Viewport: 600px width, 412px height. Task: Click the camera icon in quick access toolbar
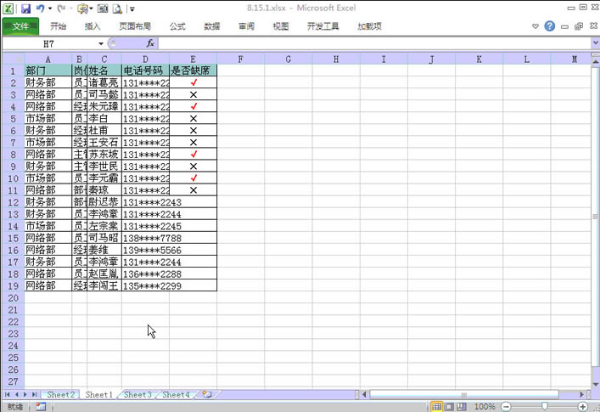pyautogui.click(x=103, y=8)
